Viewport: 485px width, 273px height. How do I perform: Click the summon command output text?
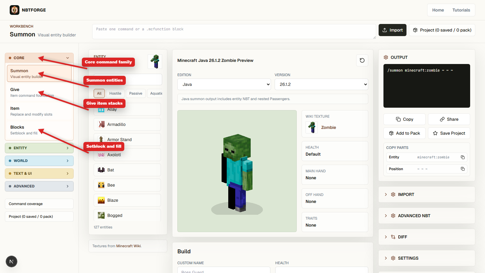point(420,70)
